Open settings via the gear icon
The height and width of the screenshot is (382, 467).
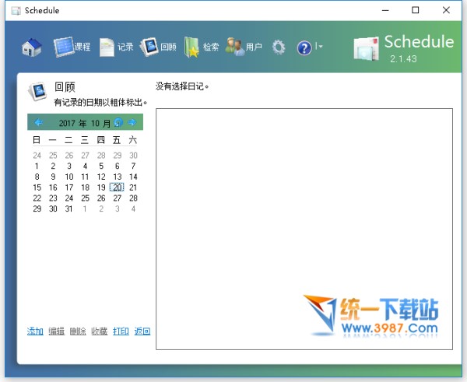[279, 47]
